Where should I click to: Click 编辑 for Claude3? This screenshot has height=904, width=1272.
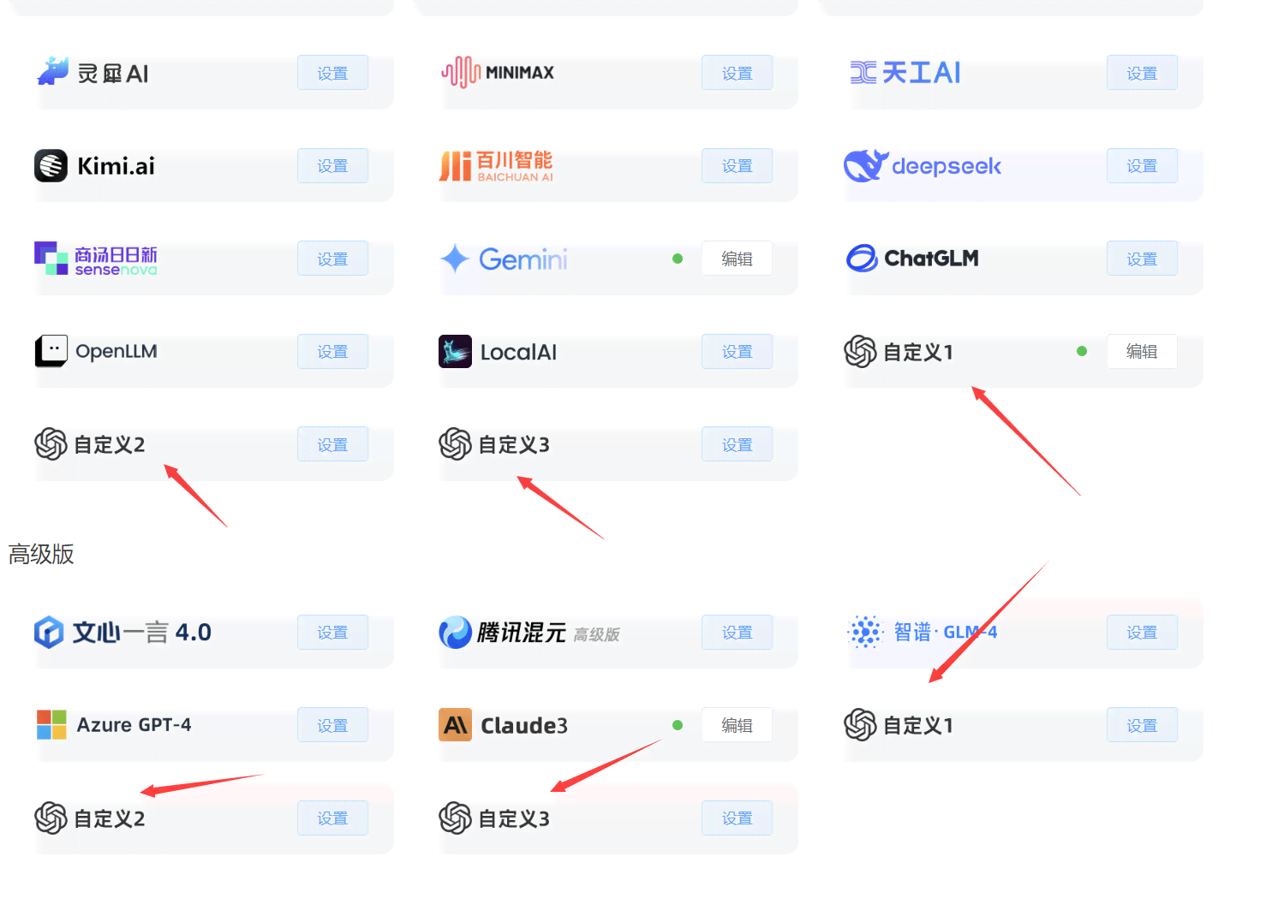737,725
